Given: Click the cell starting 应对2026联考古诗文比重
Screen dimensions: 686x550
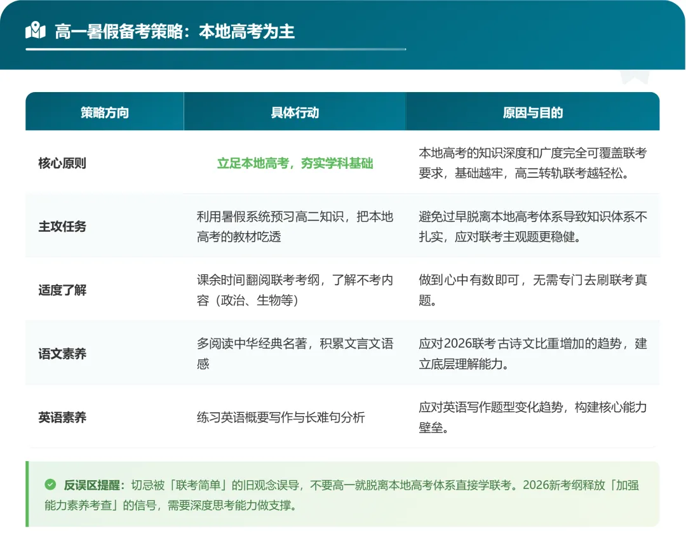Looking at the screenshot, I should [x=533, y=354].
